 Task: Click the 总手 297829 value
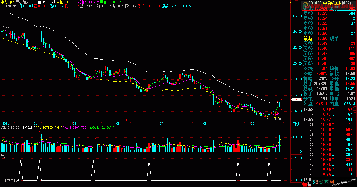pos(321,84)
